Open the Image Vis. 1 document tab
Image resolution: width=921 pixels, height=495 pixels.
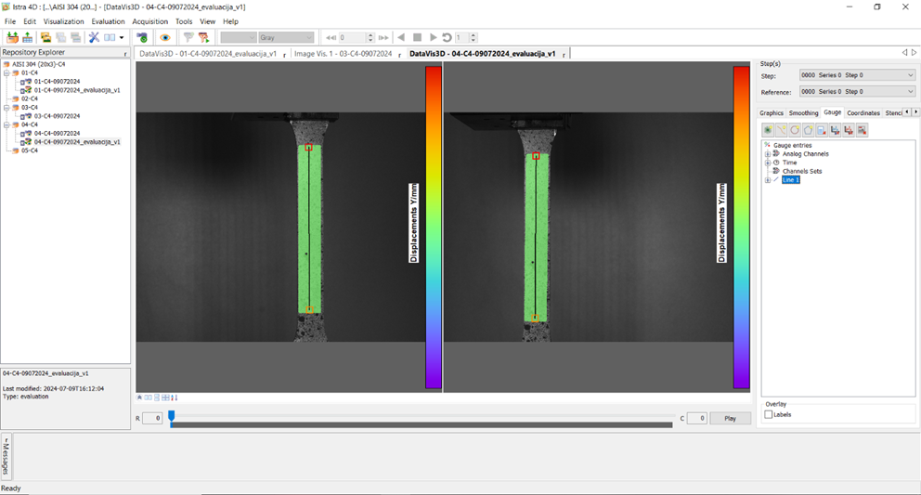343,54
